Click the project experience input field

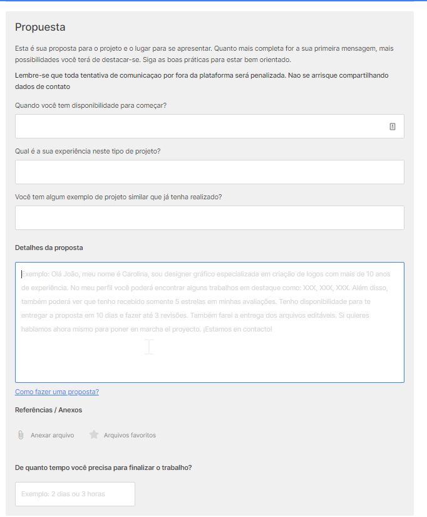coord(210,172)
